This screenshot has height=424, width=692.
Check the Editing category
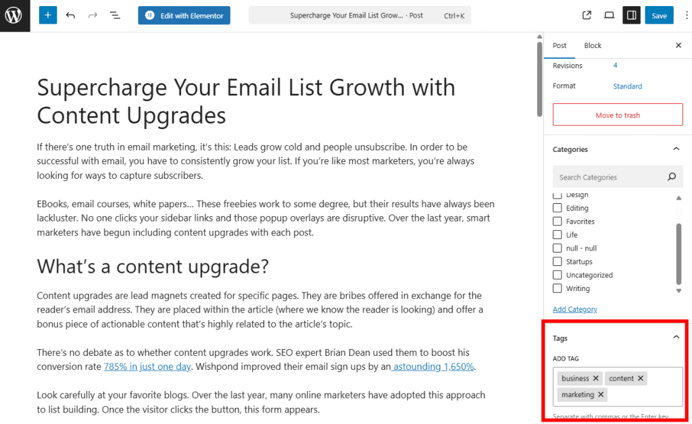click(558, 208)
